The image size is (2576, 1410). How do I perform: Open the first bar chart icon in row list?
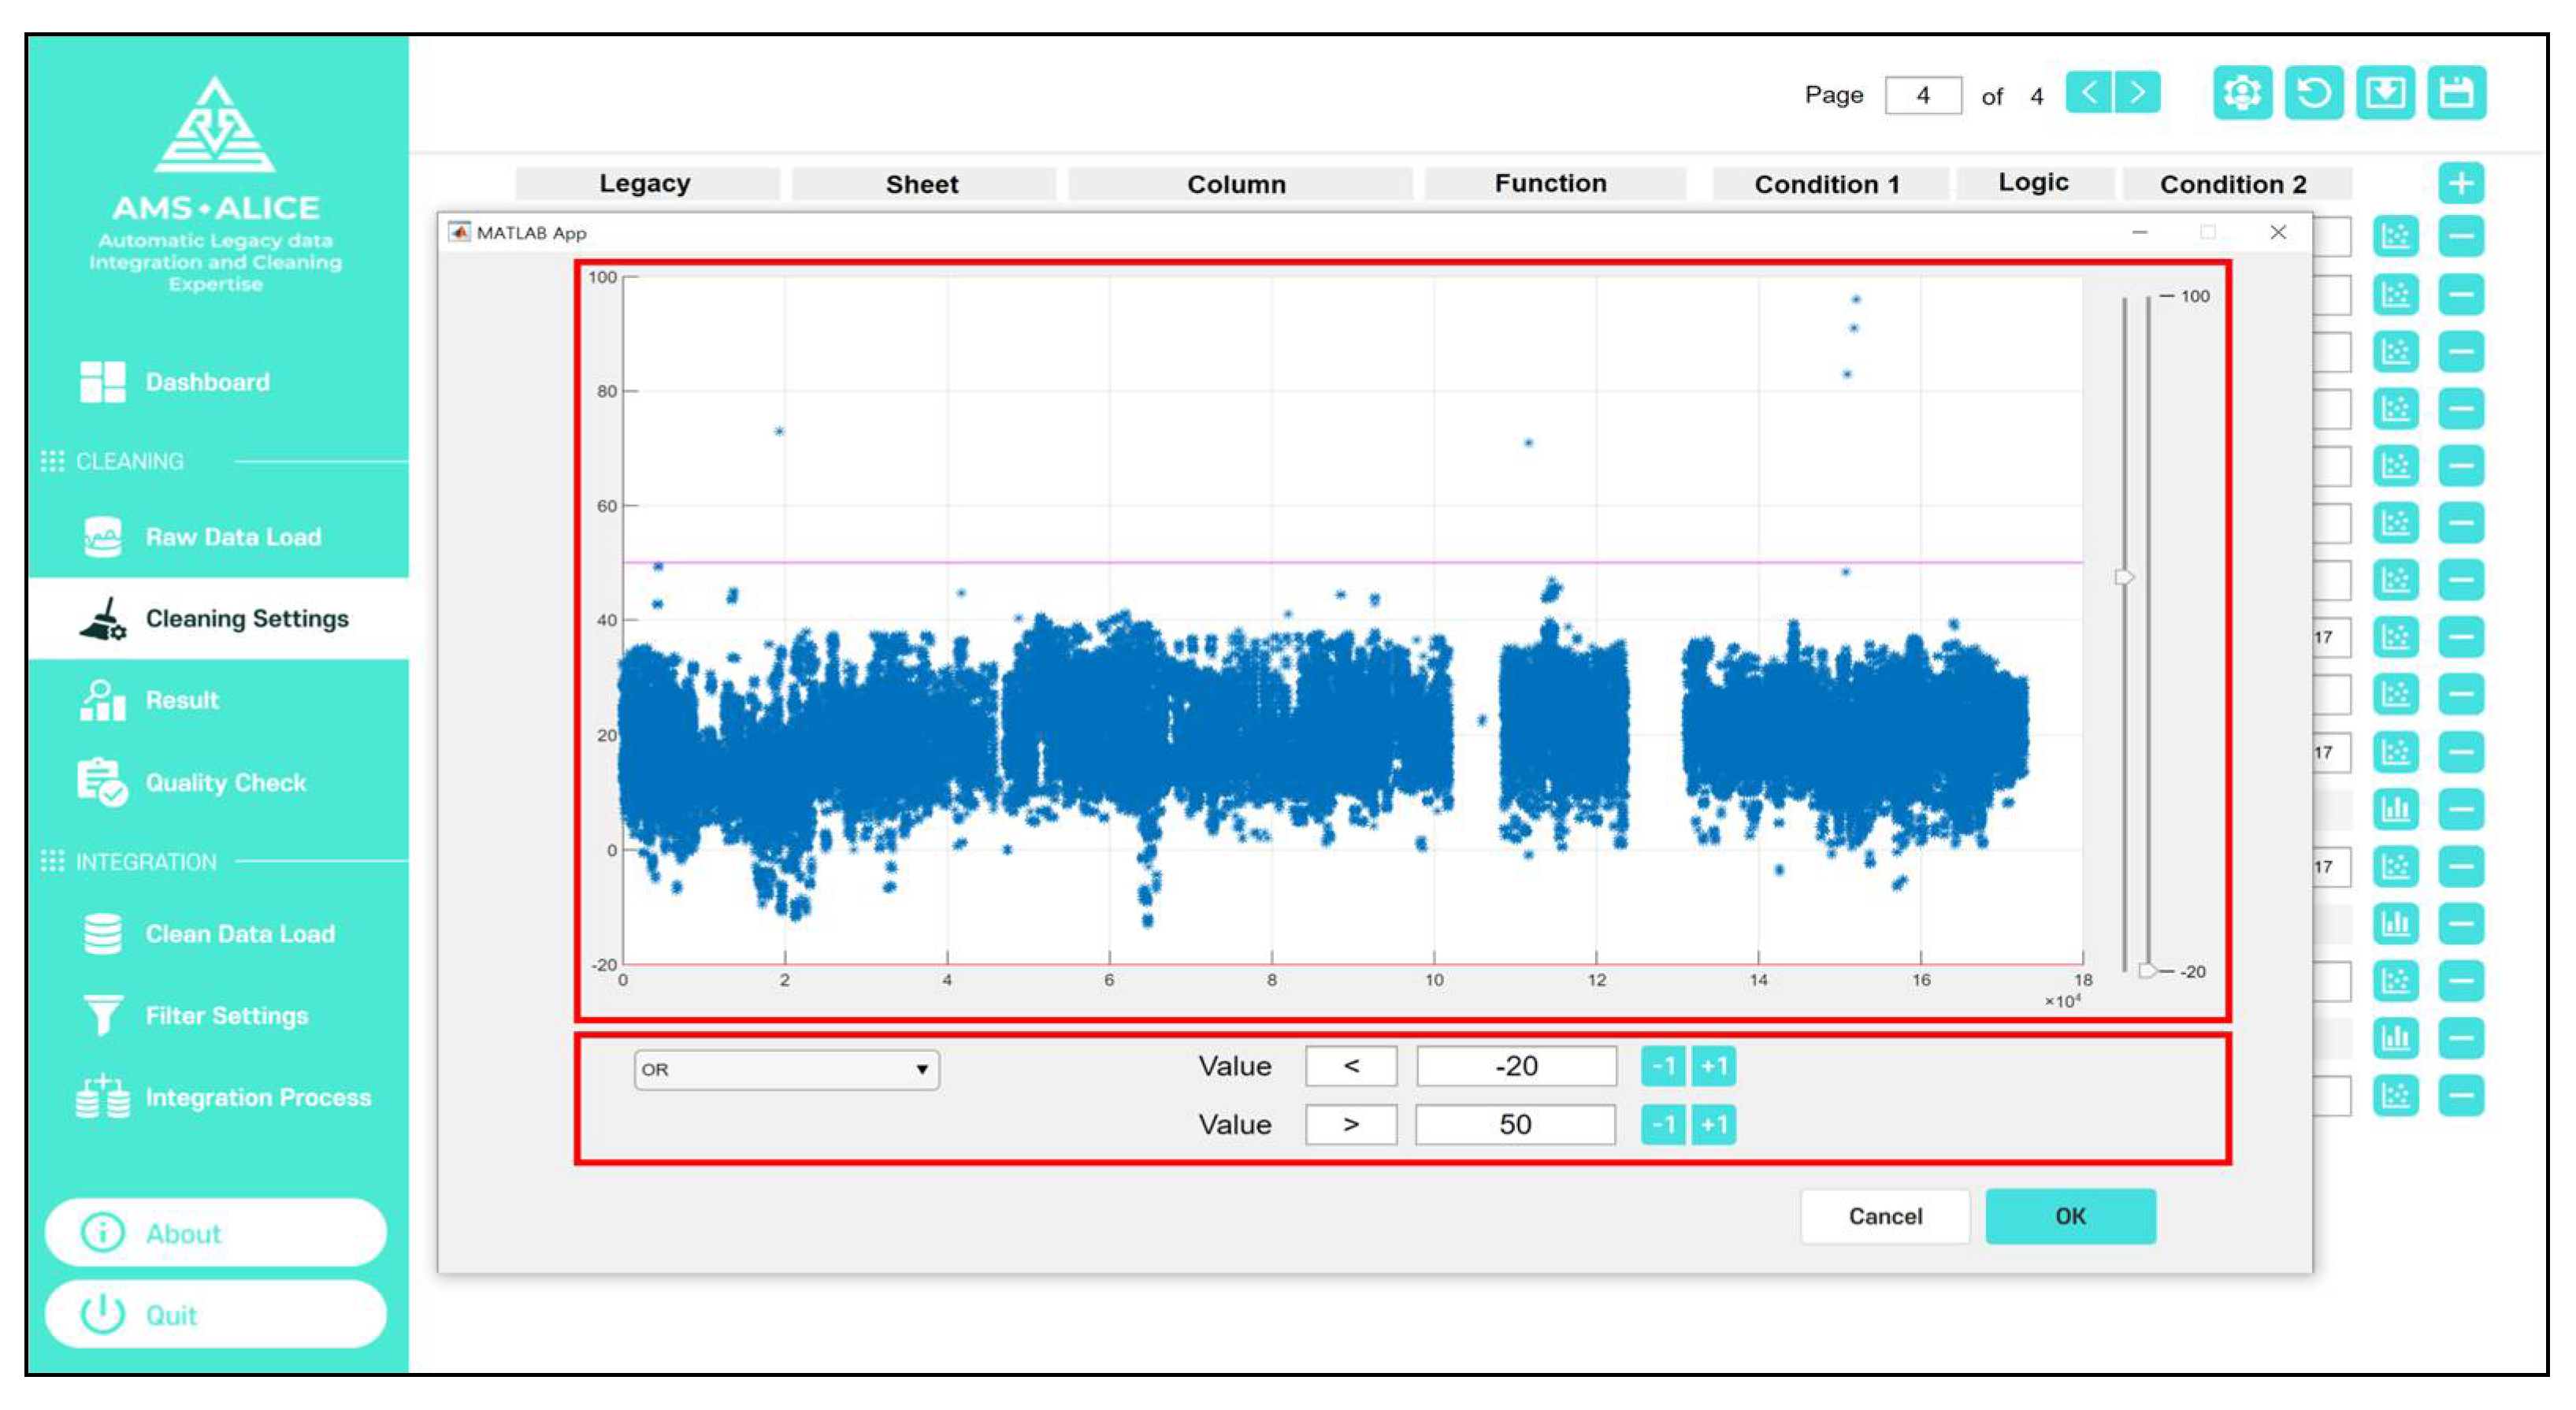pos(2395,808)
